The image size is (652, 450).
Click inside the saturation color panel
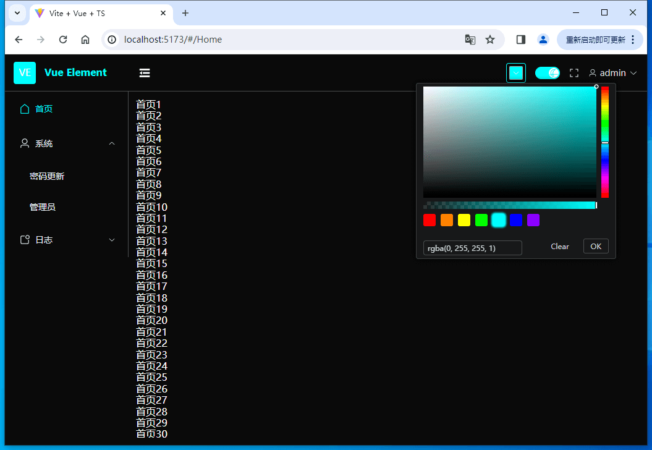tap(510, 142)
